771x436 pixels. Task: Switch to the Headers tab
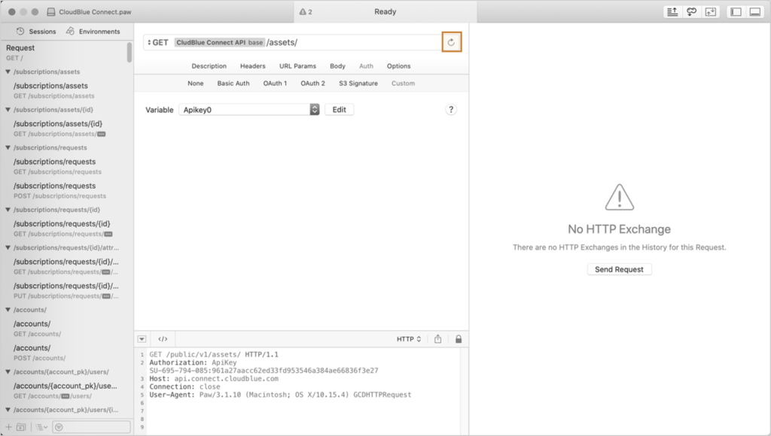[253, 66]
